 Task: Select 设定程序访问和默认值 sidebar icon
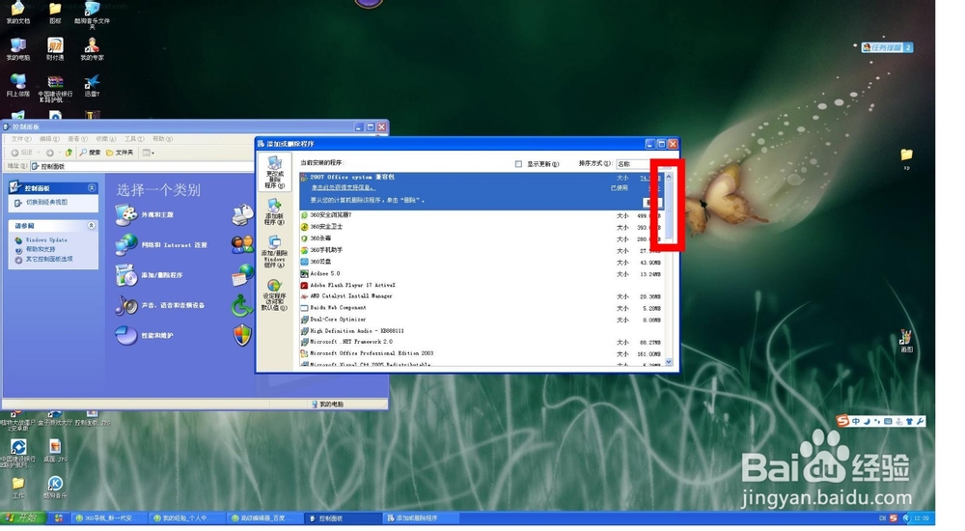(274, 295)
